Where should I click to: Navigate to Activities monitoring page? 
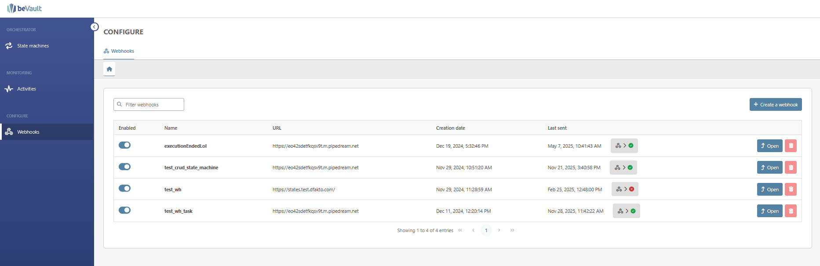[x=26, y=89]
